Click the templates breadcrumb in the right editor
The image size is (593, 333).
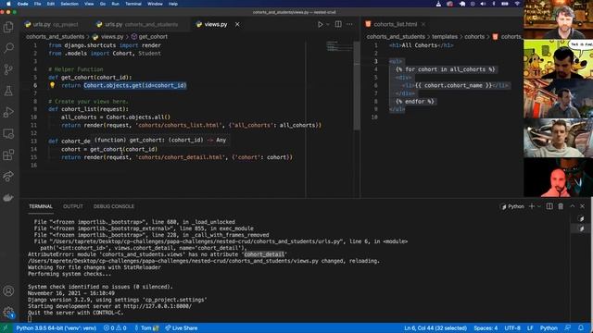[445, 37]
